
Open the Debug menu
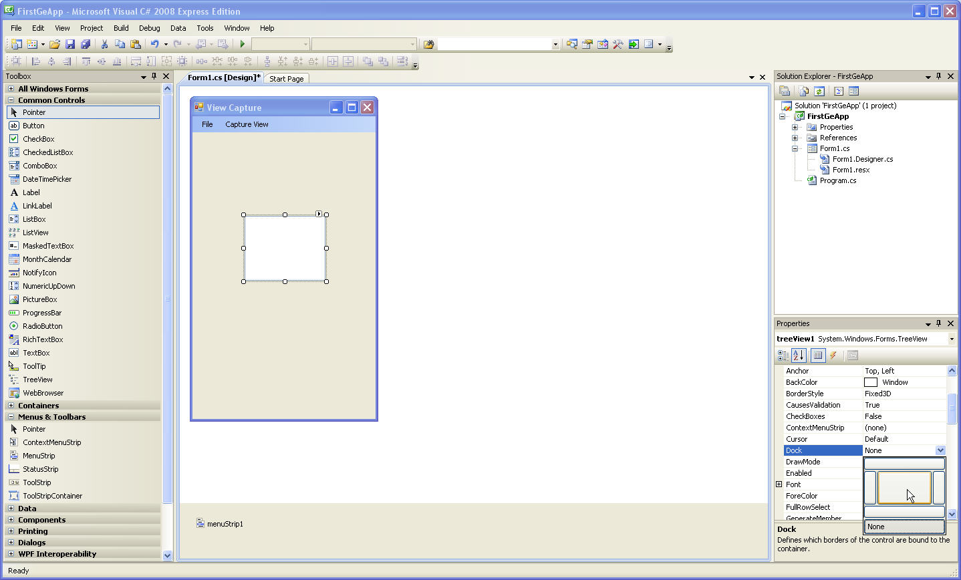149,28
